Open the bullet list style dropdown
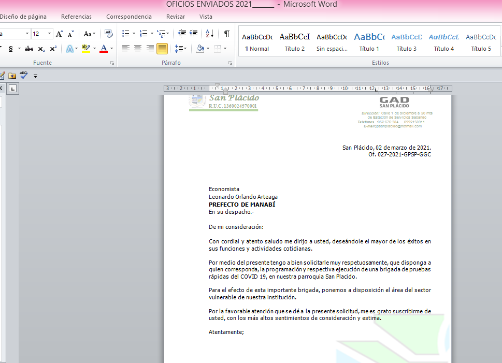 pos(134,34)
